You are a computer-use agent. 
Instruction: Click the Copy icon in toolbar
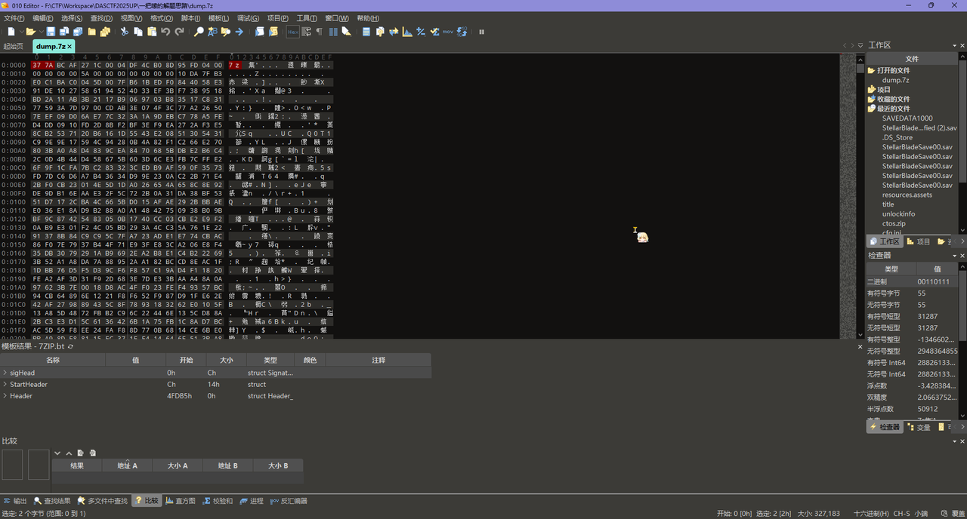point(138,32)
